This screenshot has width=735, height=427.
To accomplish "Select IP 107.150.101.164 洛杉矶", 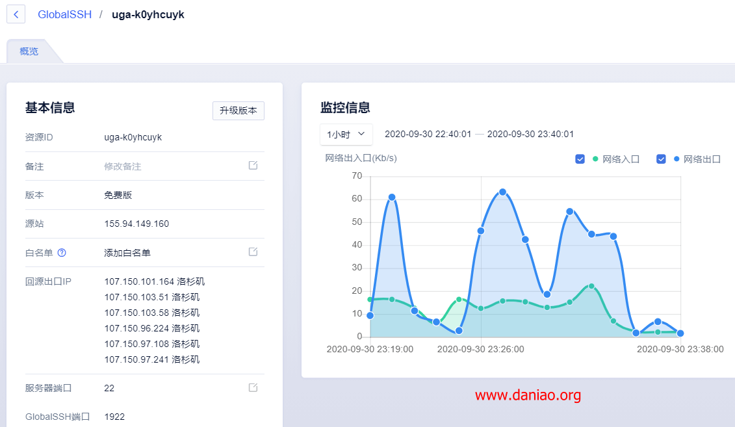I will pos(155,281).
